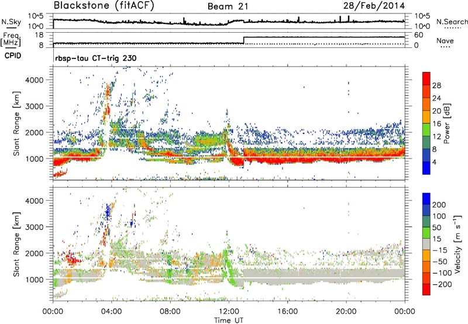This screenshot has width=468, height=324.
Task: Click the '3000' tick on the velocity panel
Action: (x=34, y=227)
